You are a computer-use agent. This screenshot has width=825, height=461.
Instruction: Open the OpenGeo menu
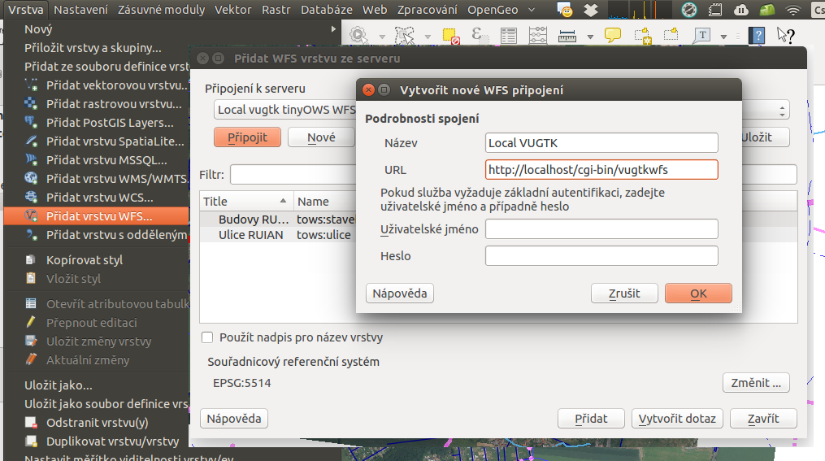493,10
